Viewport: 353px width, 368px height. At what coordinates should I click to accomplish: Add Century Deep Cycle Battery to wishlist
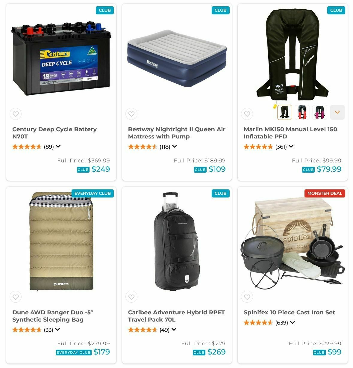[x=16, y=114]
